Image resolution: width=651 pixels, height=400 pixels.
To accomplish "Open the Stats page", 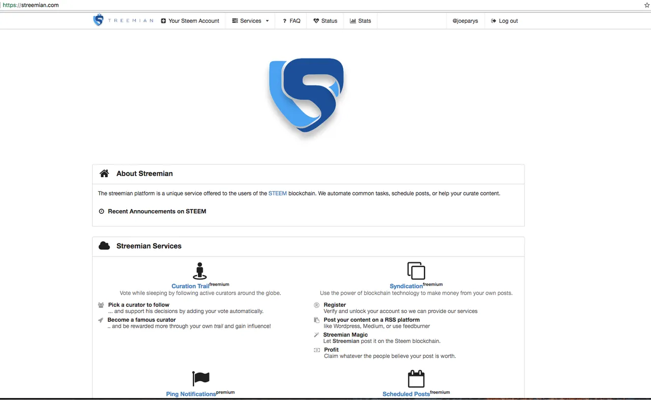I will coord(361,21).
